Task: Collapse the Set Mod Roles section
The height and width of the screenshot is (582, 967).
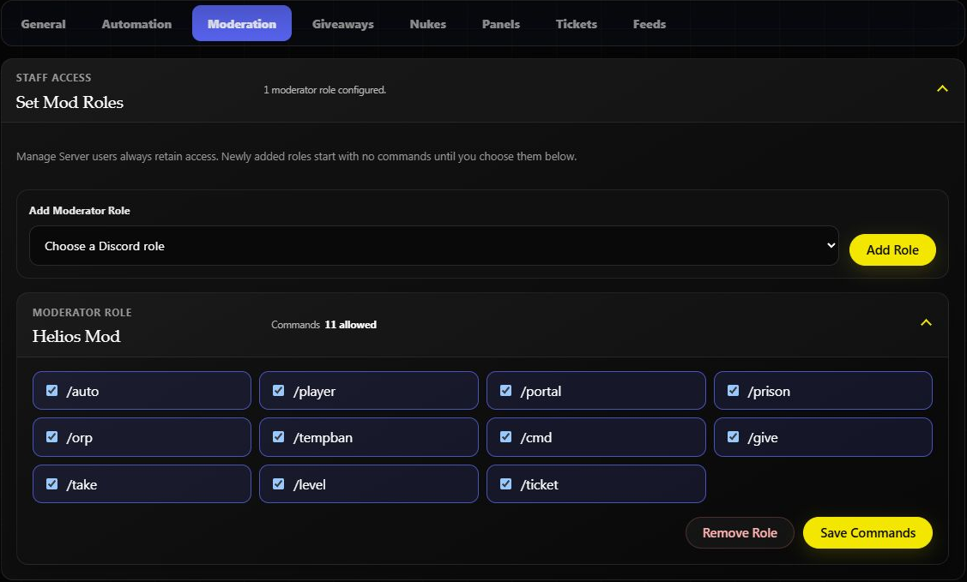Action: point(942,88)
